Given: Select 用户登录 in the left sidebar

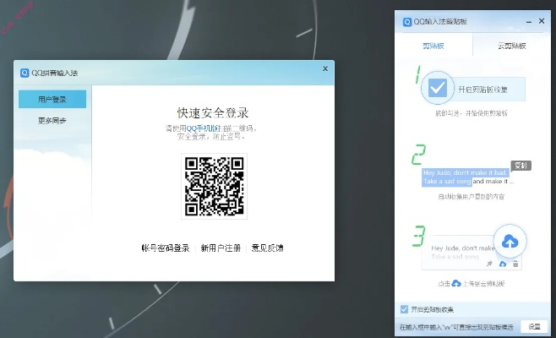Looking at the screenshot, I should [52, 100].
